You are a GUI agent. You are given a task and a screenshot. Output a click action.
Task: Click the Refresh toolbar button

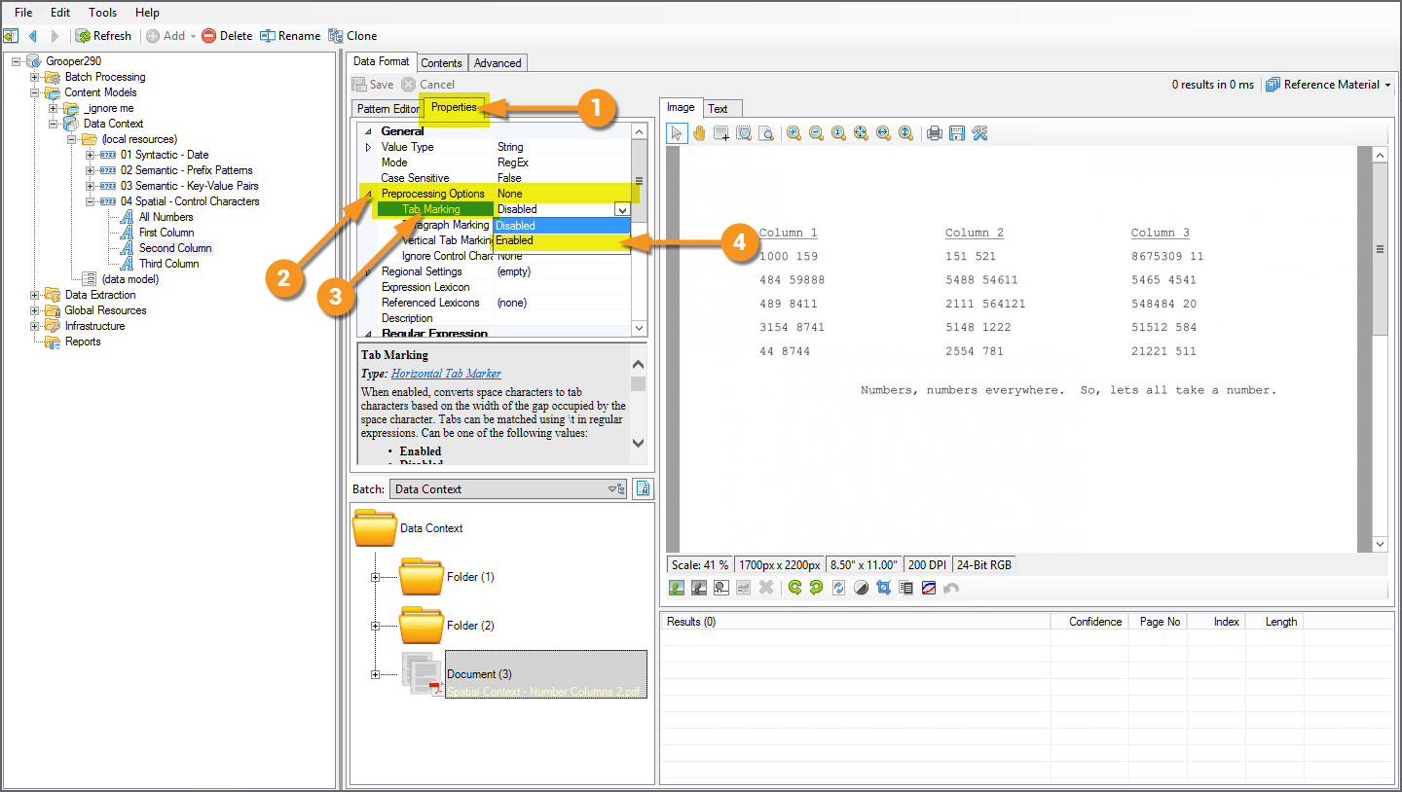pos(103,36)
